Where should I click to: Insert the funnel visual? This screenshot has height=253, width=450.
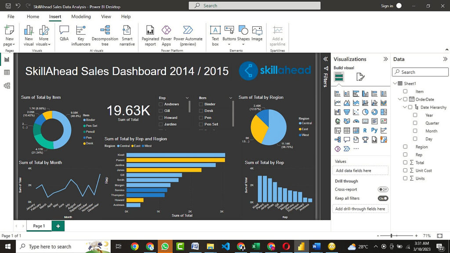(x=347, y=112)
